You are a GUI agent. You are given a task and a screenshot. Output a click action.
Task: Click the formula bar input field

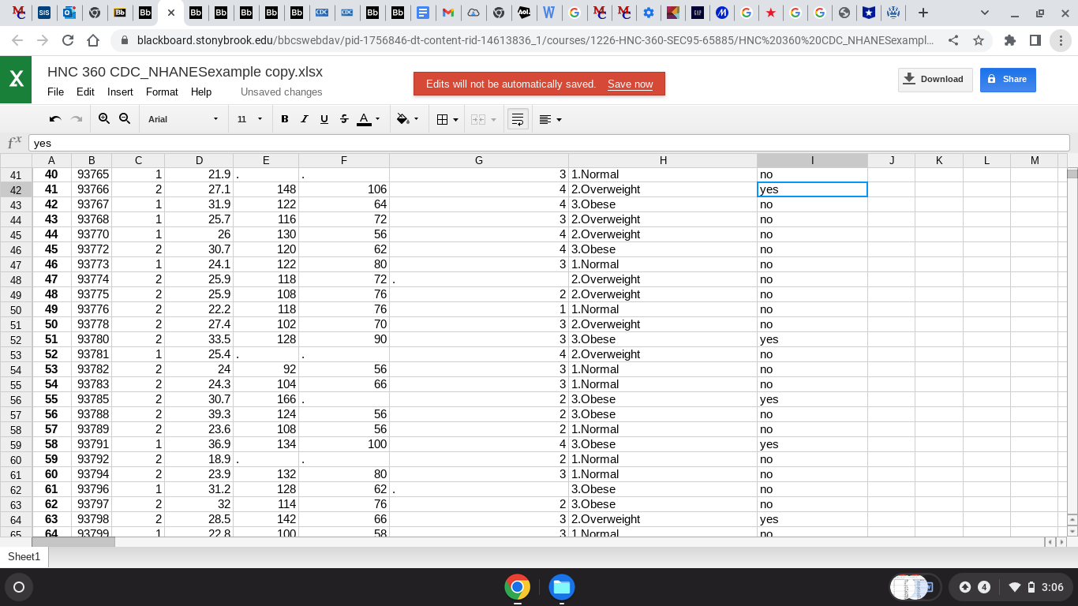point(549,143)
